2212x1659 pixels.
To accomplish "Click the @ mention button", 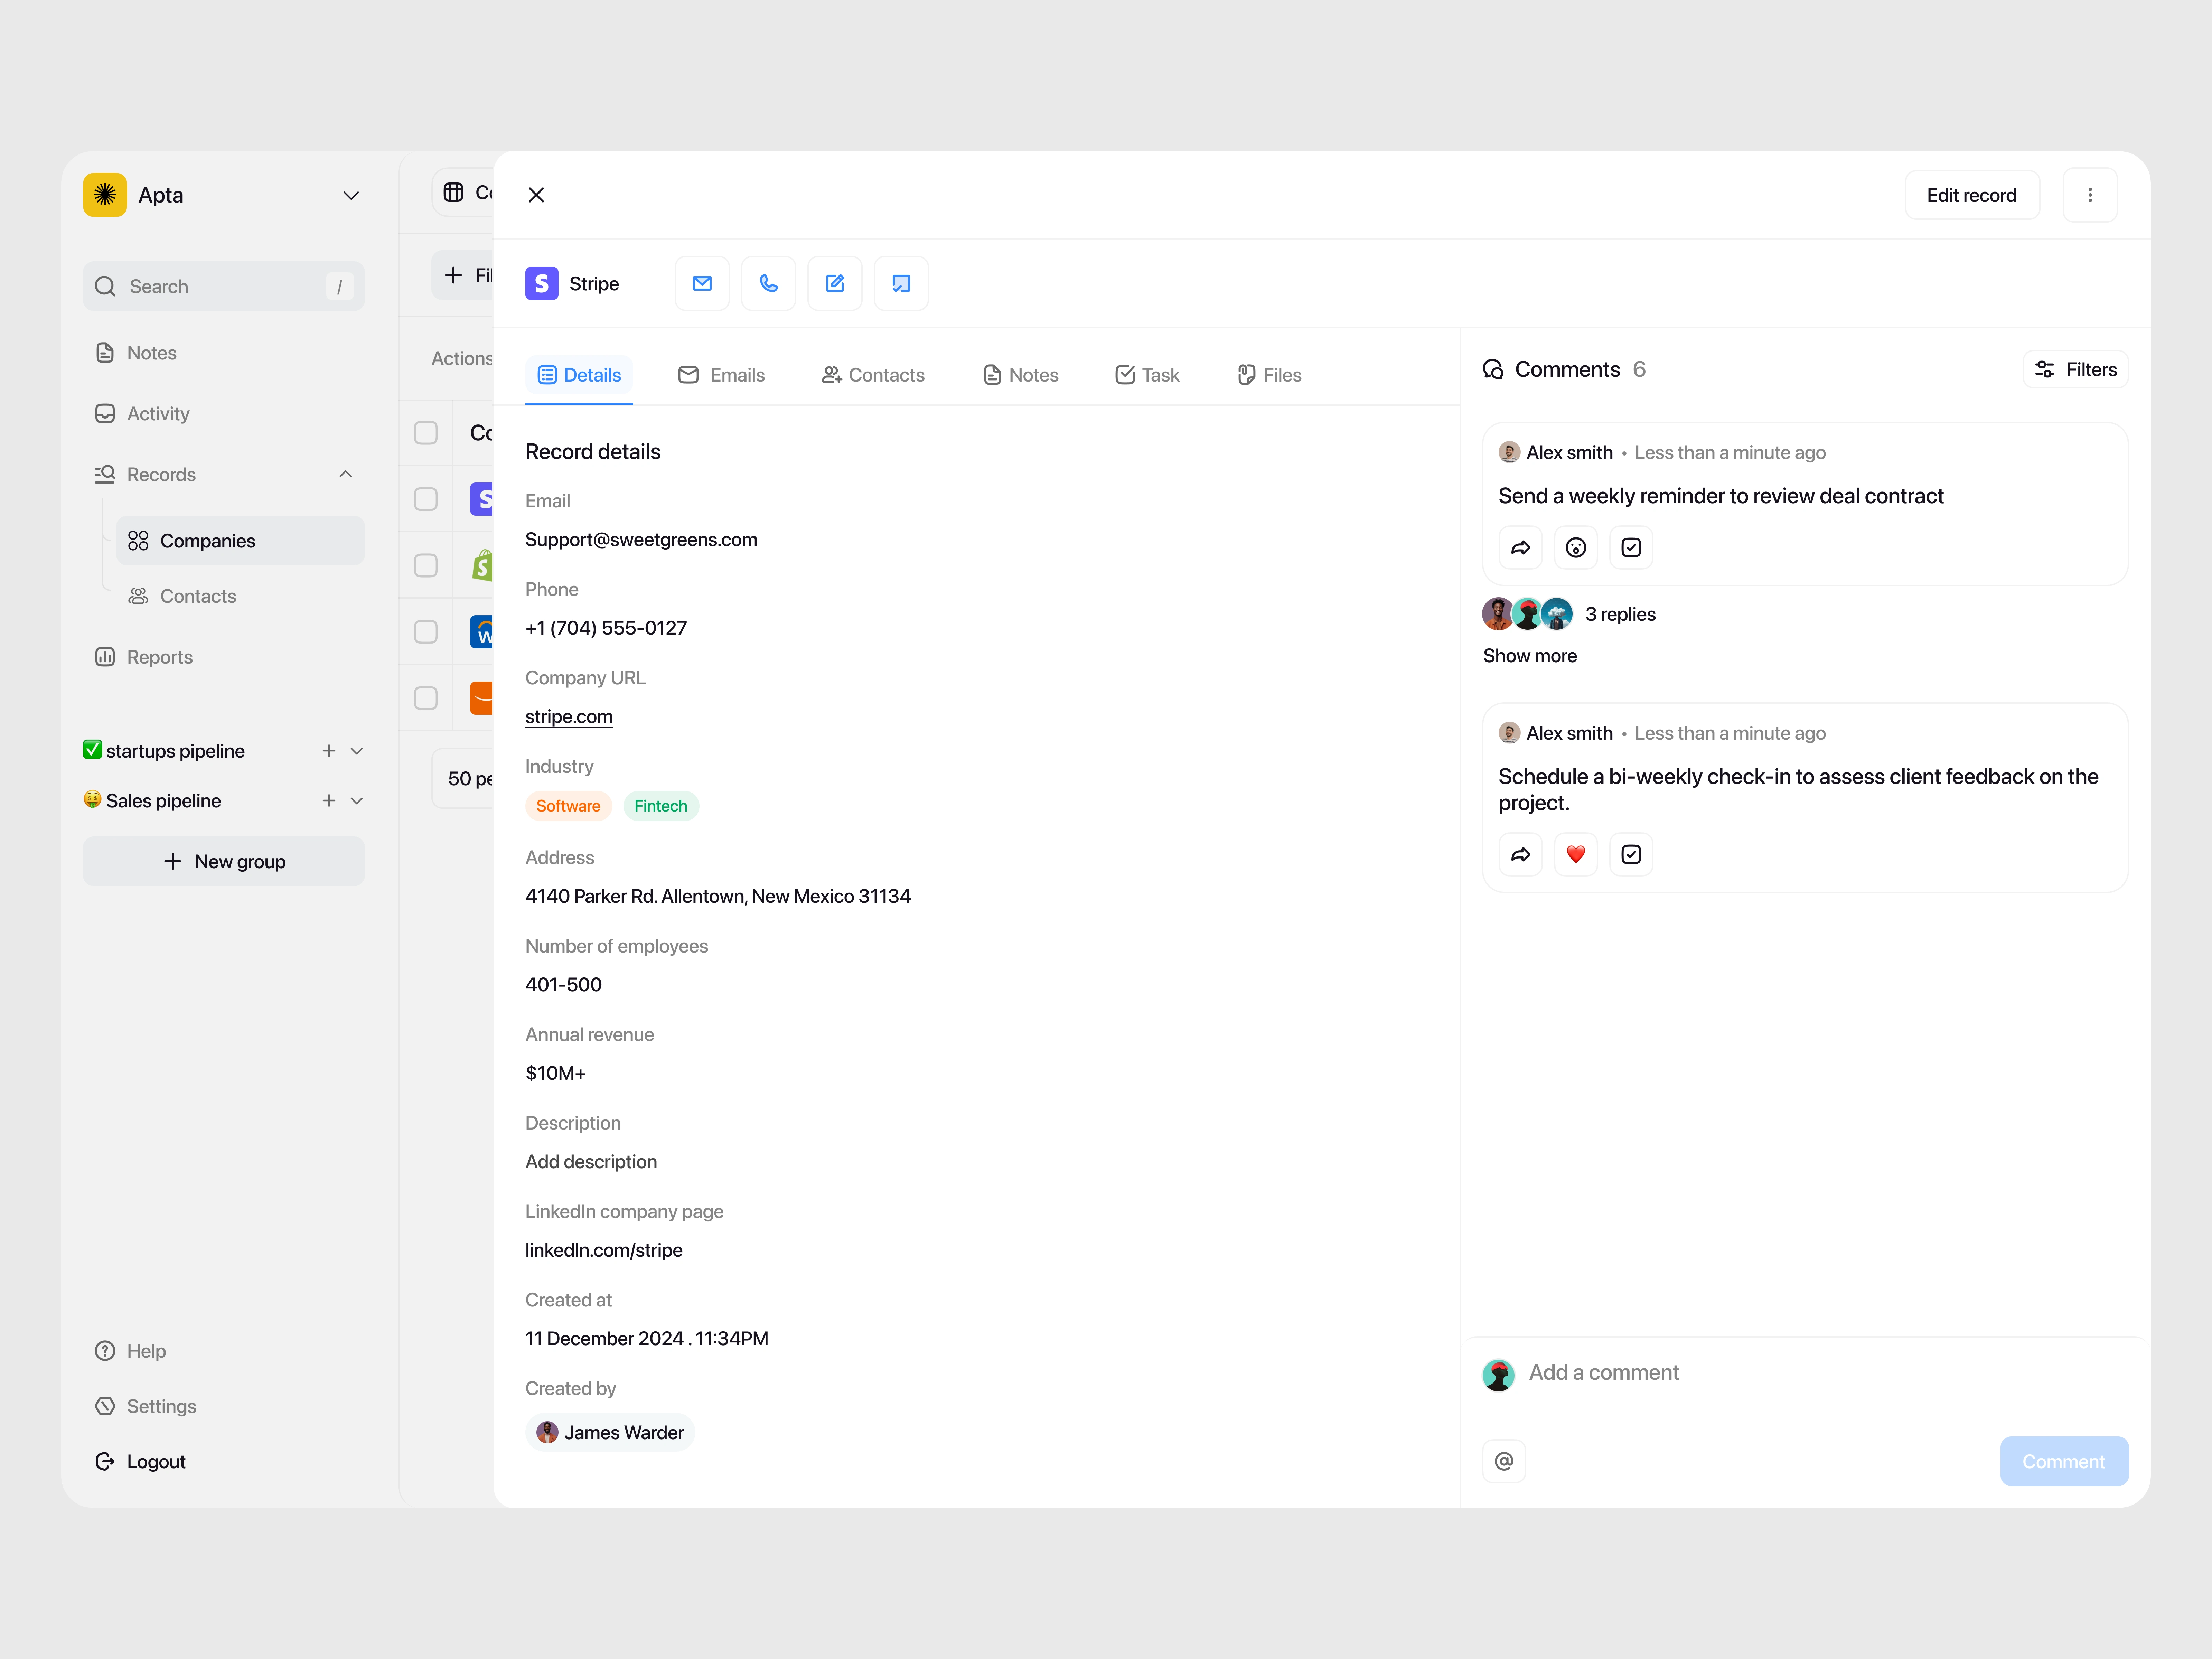I will (1504, 1462).
